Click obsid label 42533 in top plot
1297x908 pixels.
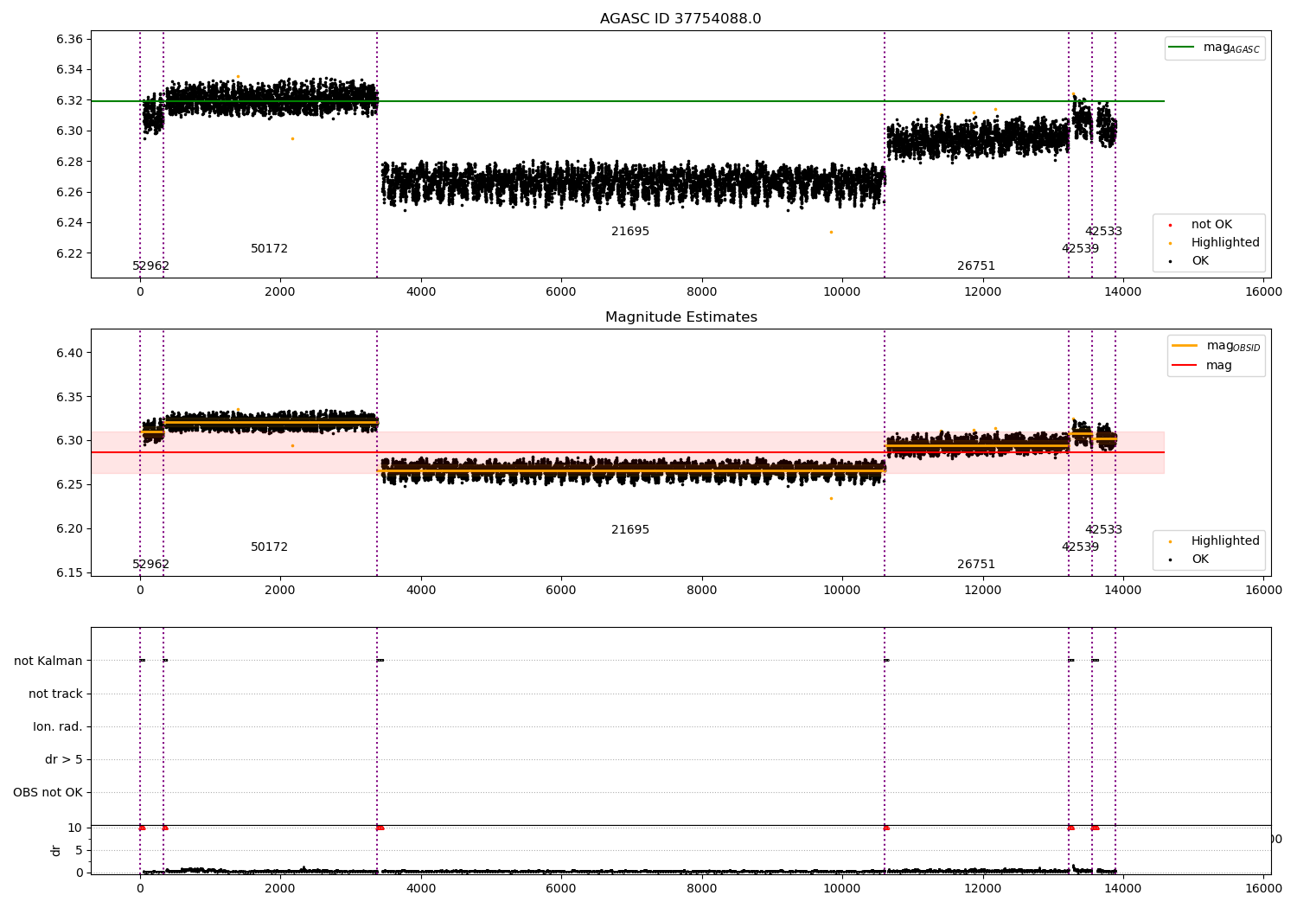[x=1103, y=232]
